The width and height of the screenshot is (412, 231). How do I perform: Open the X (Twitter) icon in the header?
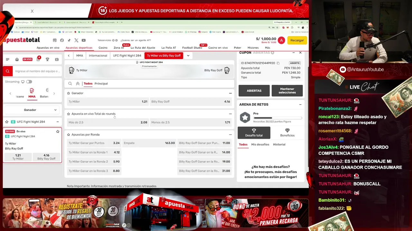(x=76, y=40)
